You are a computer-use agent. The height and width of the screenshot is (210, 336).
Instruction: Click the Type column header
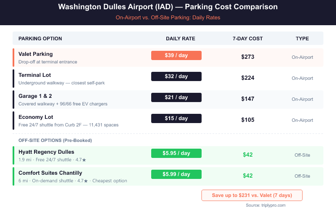[302, 39]
